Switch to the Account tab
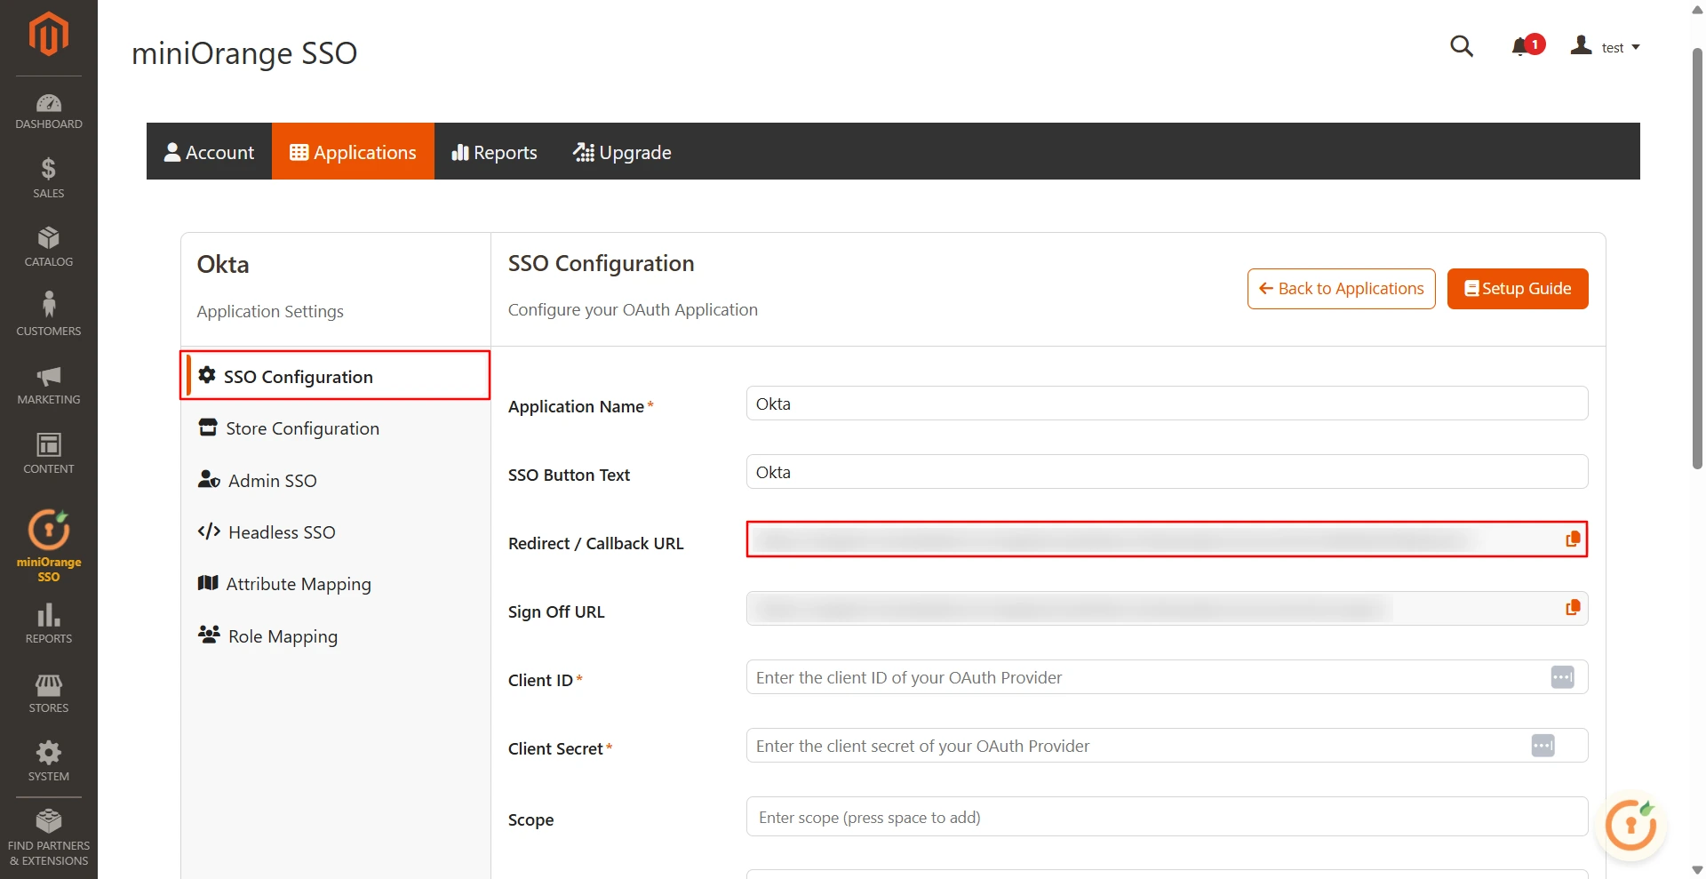This screenshot has width=1706, height=879. point(209,151)
